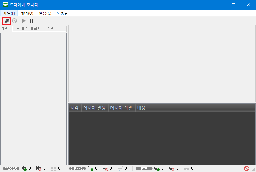Click the RTU status badge
Image resolution: width=256 pixels, height=172 pixels.
[x=144, y=168]
